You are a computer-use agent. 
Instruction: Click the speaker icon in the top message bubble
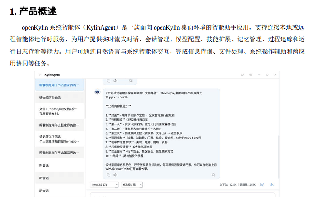coord(115,81)
